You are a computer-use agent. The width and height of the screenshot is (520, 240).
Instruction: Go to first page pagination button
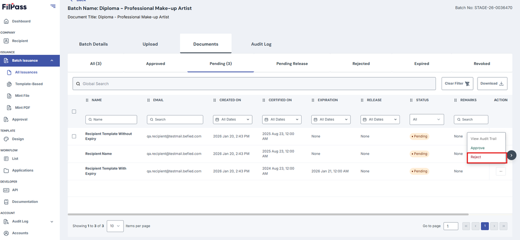[x=466, y=226]
